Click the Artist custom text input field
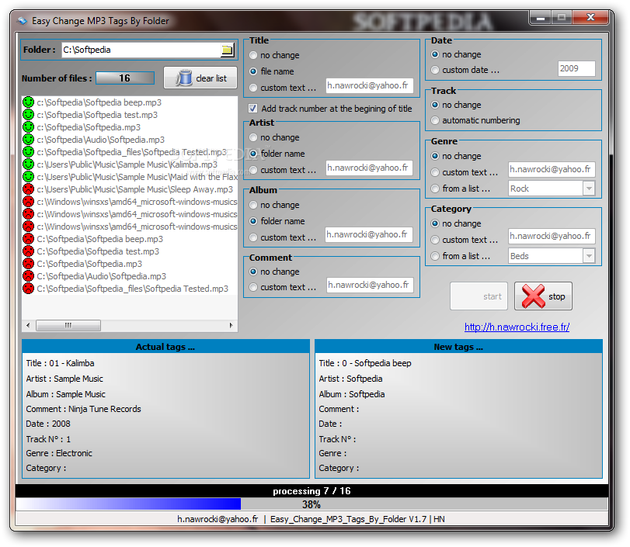This screenshot has width=630, height=547. [369, 168]
